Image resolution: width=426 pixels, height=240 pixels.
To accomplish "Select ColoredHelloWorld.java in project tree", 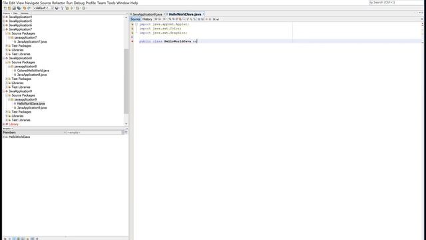I will [33, 71].
